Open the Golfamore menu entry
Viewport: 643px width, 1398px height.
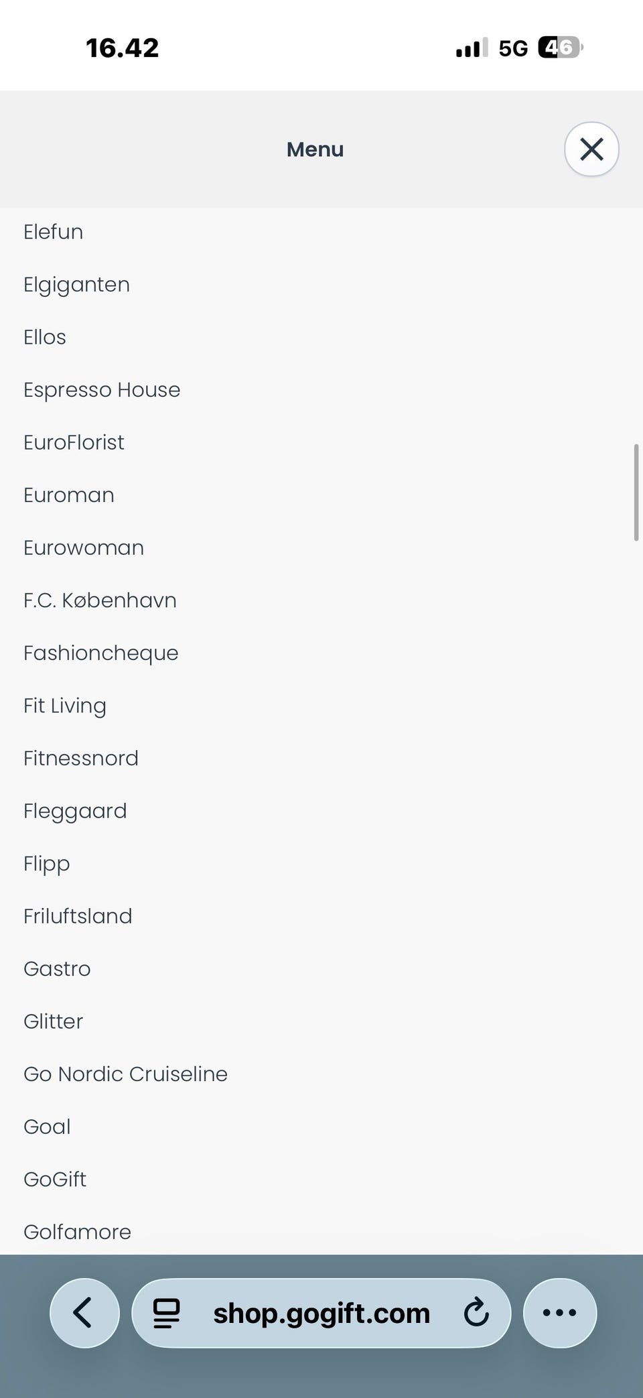[77, 1232]
